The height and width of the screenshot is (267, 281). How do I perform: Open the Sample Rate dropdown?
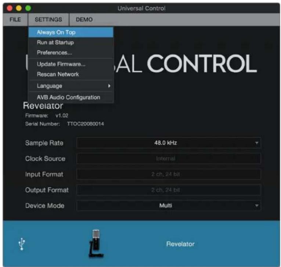(169, 143)
